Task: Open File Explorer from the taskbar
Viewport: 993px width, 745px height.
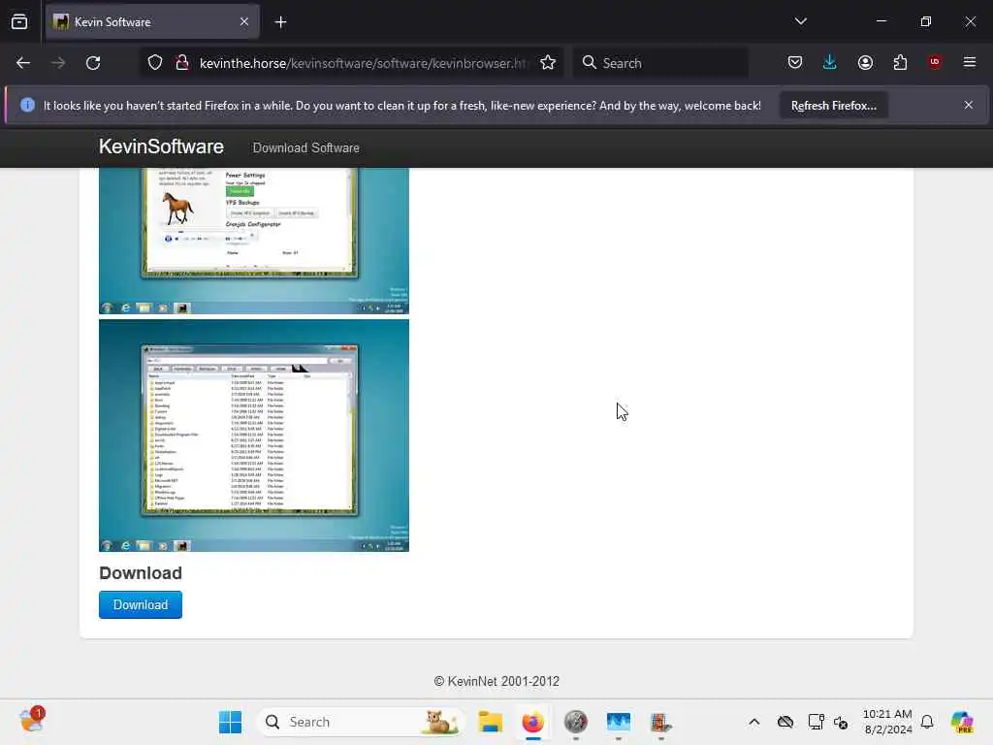Action: (x=490, y=722)
